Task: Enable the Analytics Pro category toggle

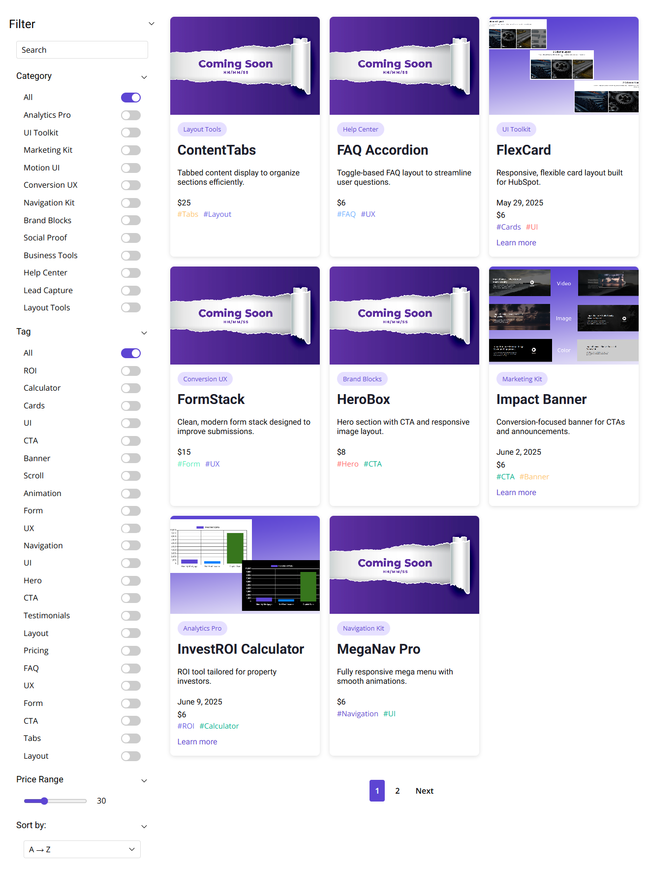Action: (131, 115)
